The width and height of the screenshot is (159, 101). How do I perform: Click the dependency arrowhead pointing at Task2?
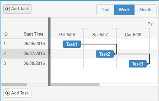[115, 54]
